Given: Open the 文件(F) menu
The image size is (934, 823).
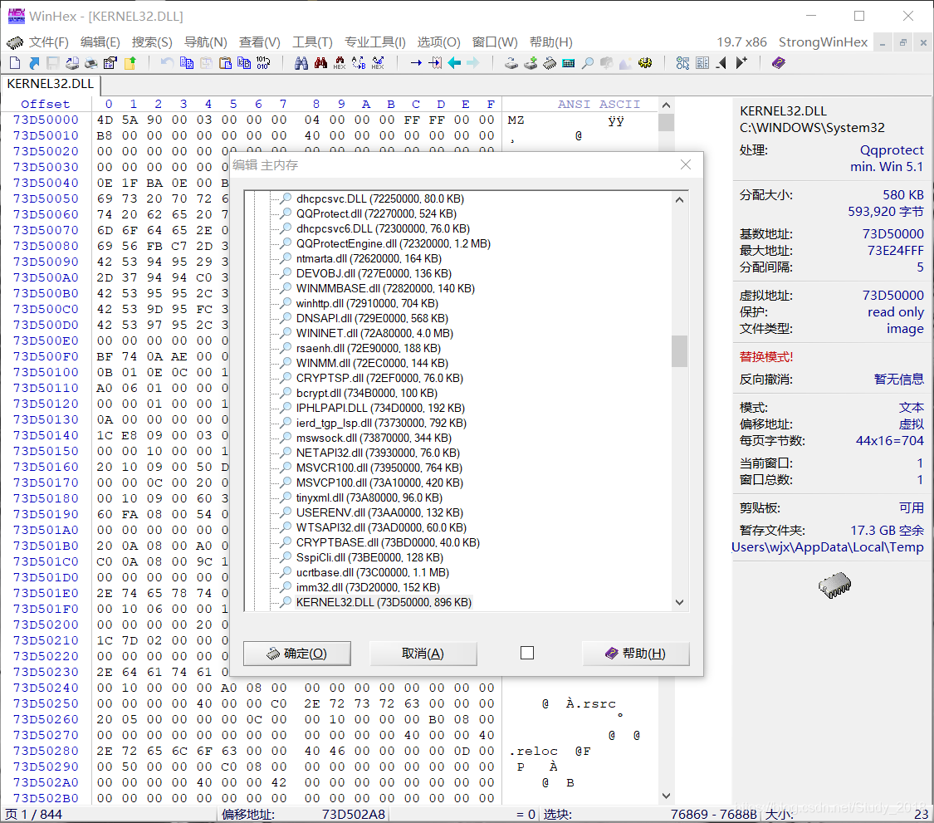Looking at the screenshot, I should [49, 42].
